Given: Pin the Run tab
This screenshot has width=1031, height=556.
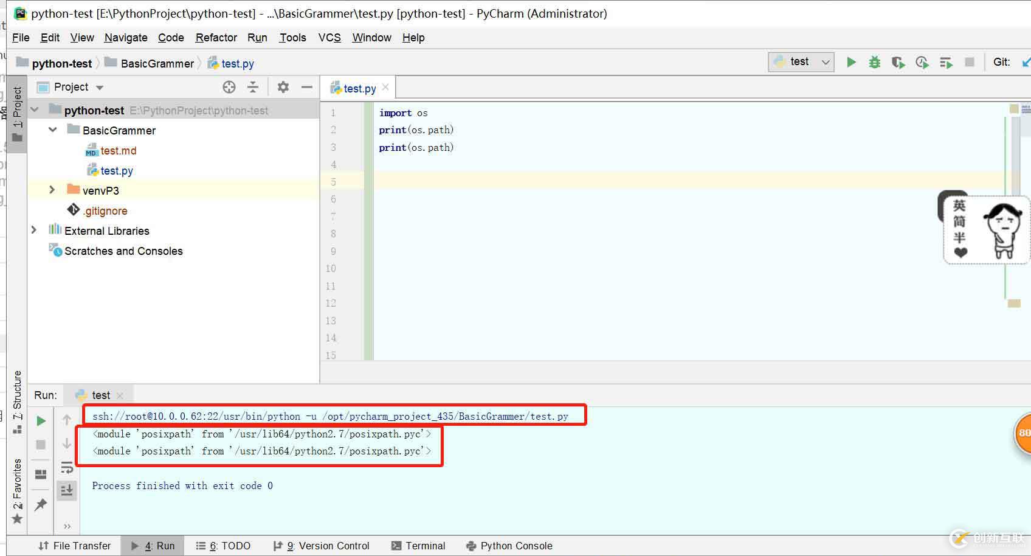Looking at the screenshot, I should [41, 504].
